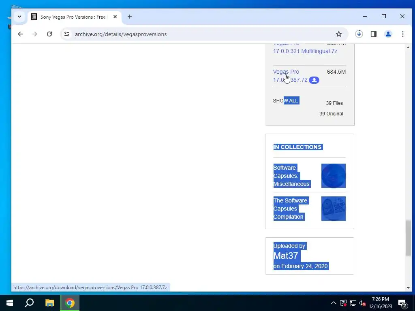
Task: Reload the archive.org page
Action: point(49,34)
